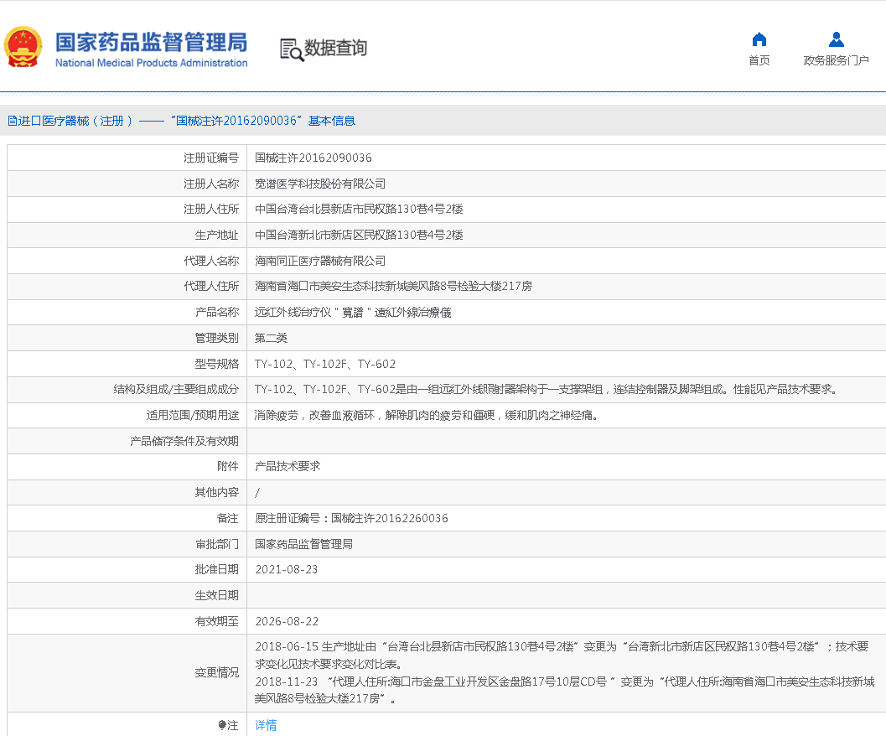Click the national emblem logo

(x=23, y=48)
